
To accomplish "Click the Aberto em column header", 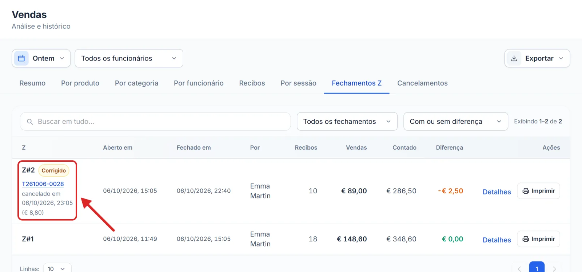I will [x=117, y=147].
